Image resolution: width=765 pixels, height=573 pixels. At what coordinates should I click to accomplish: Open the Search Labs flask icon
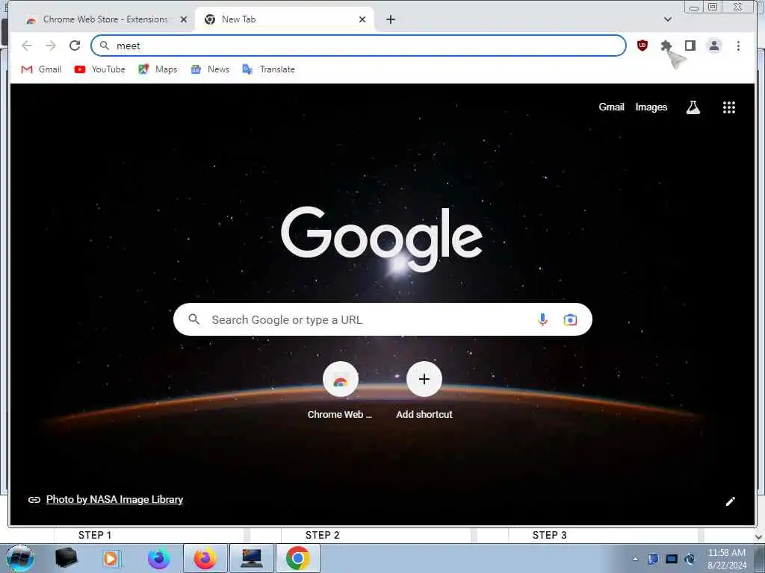(x=693, y=107)
